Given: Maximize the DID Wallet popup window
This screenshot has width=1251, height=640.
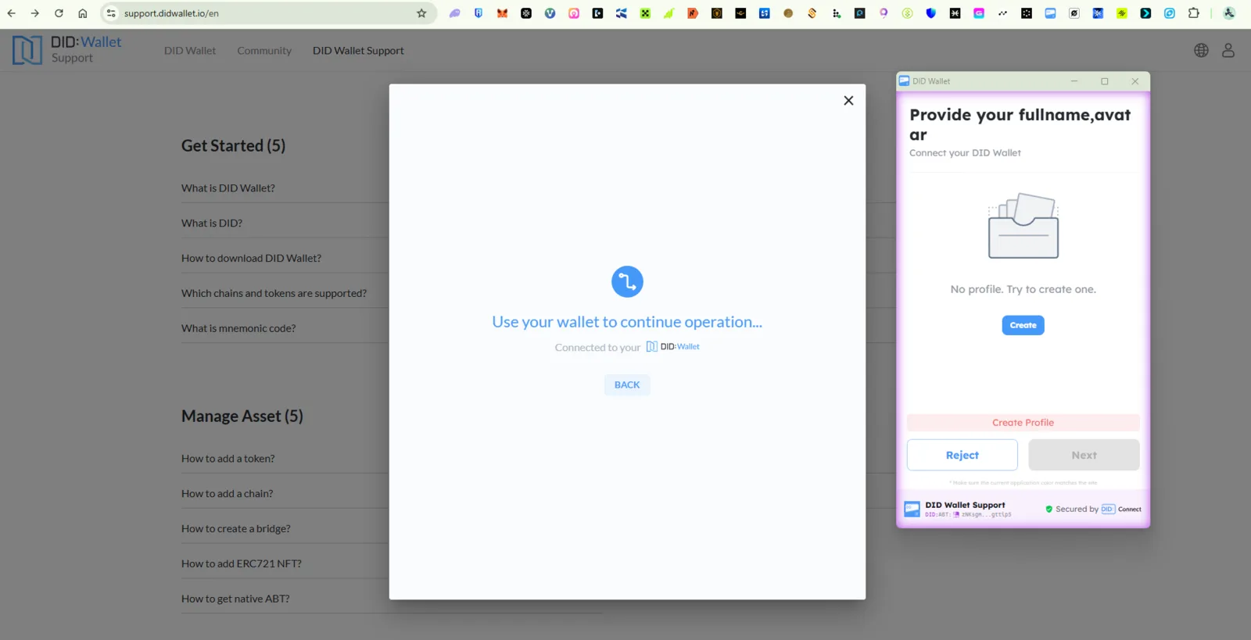Looking at the screenshot, I should coord(1105,81).
